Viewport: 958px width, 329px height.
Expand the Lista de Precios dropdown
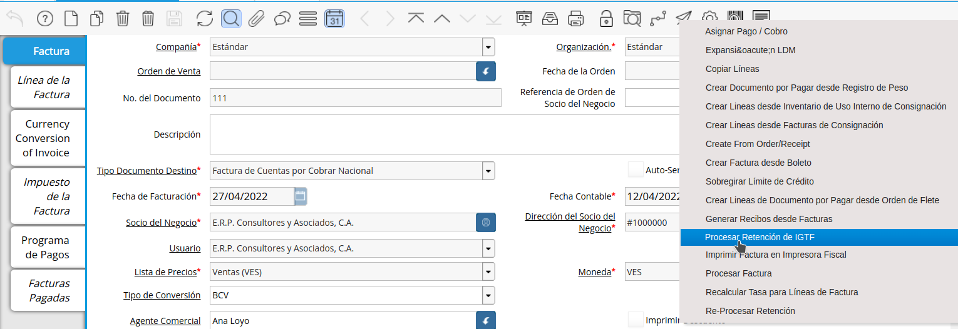coord(488,272)
